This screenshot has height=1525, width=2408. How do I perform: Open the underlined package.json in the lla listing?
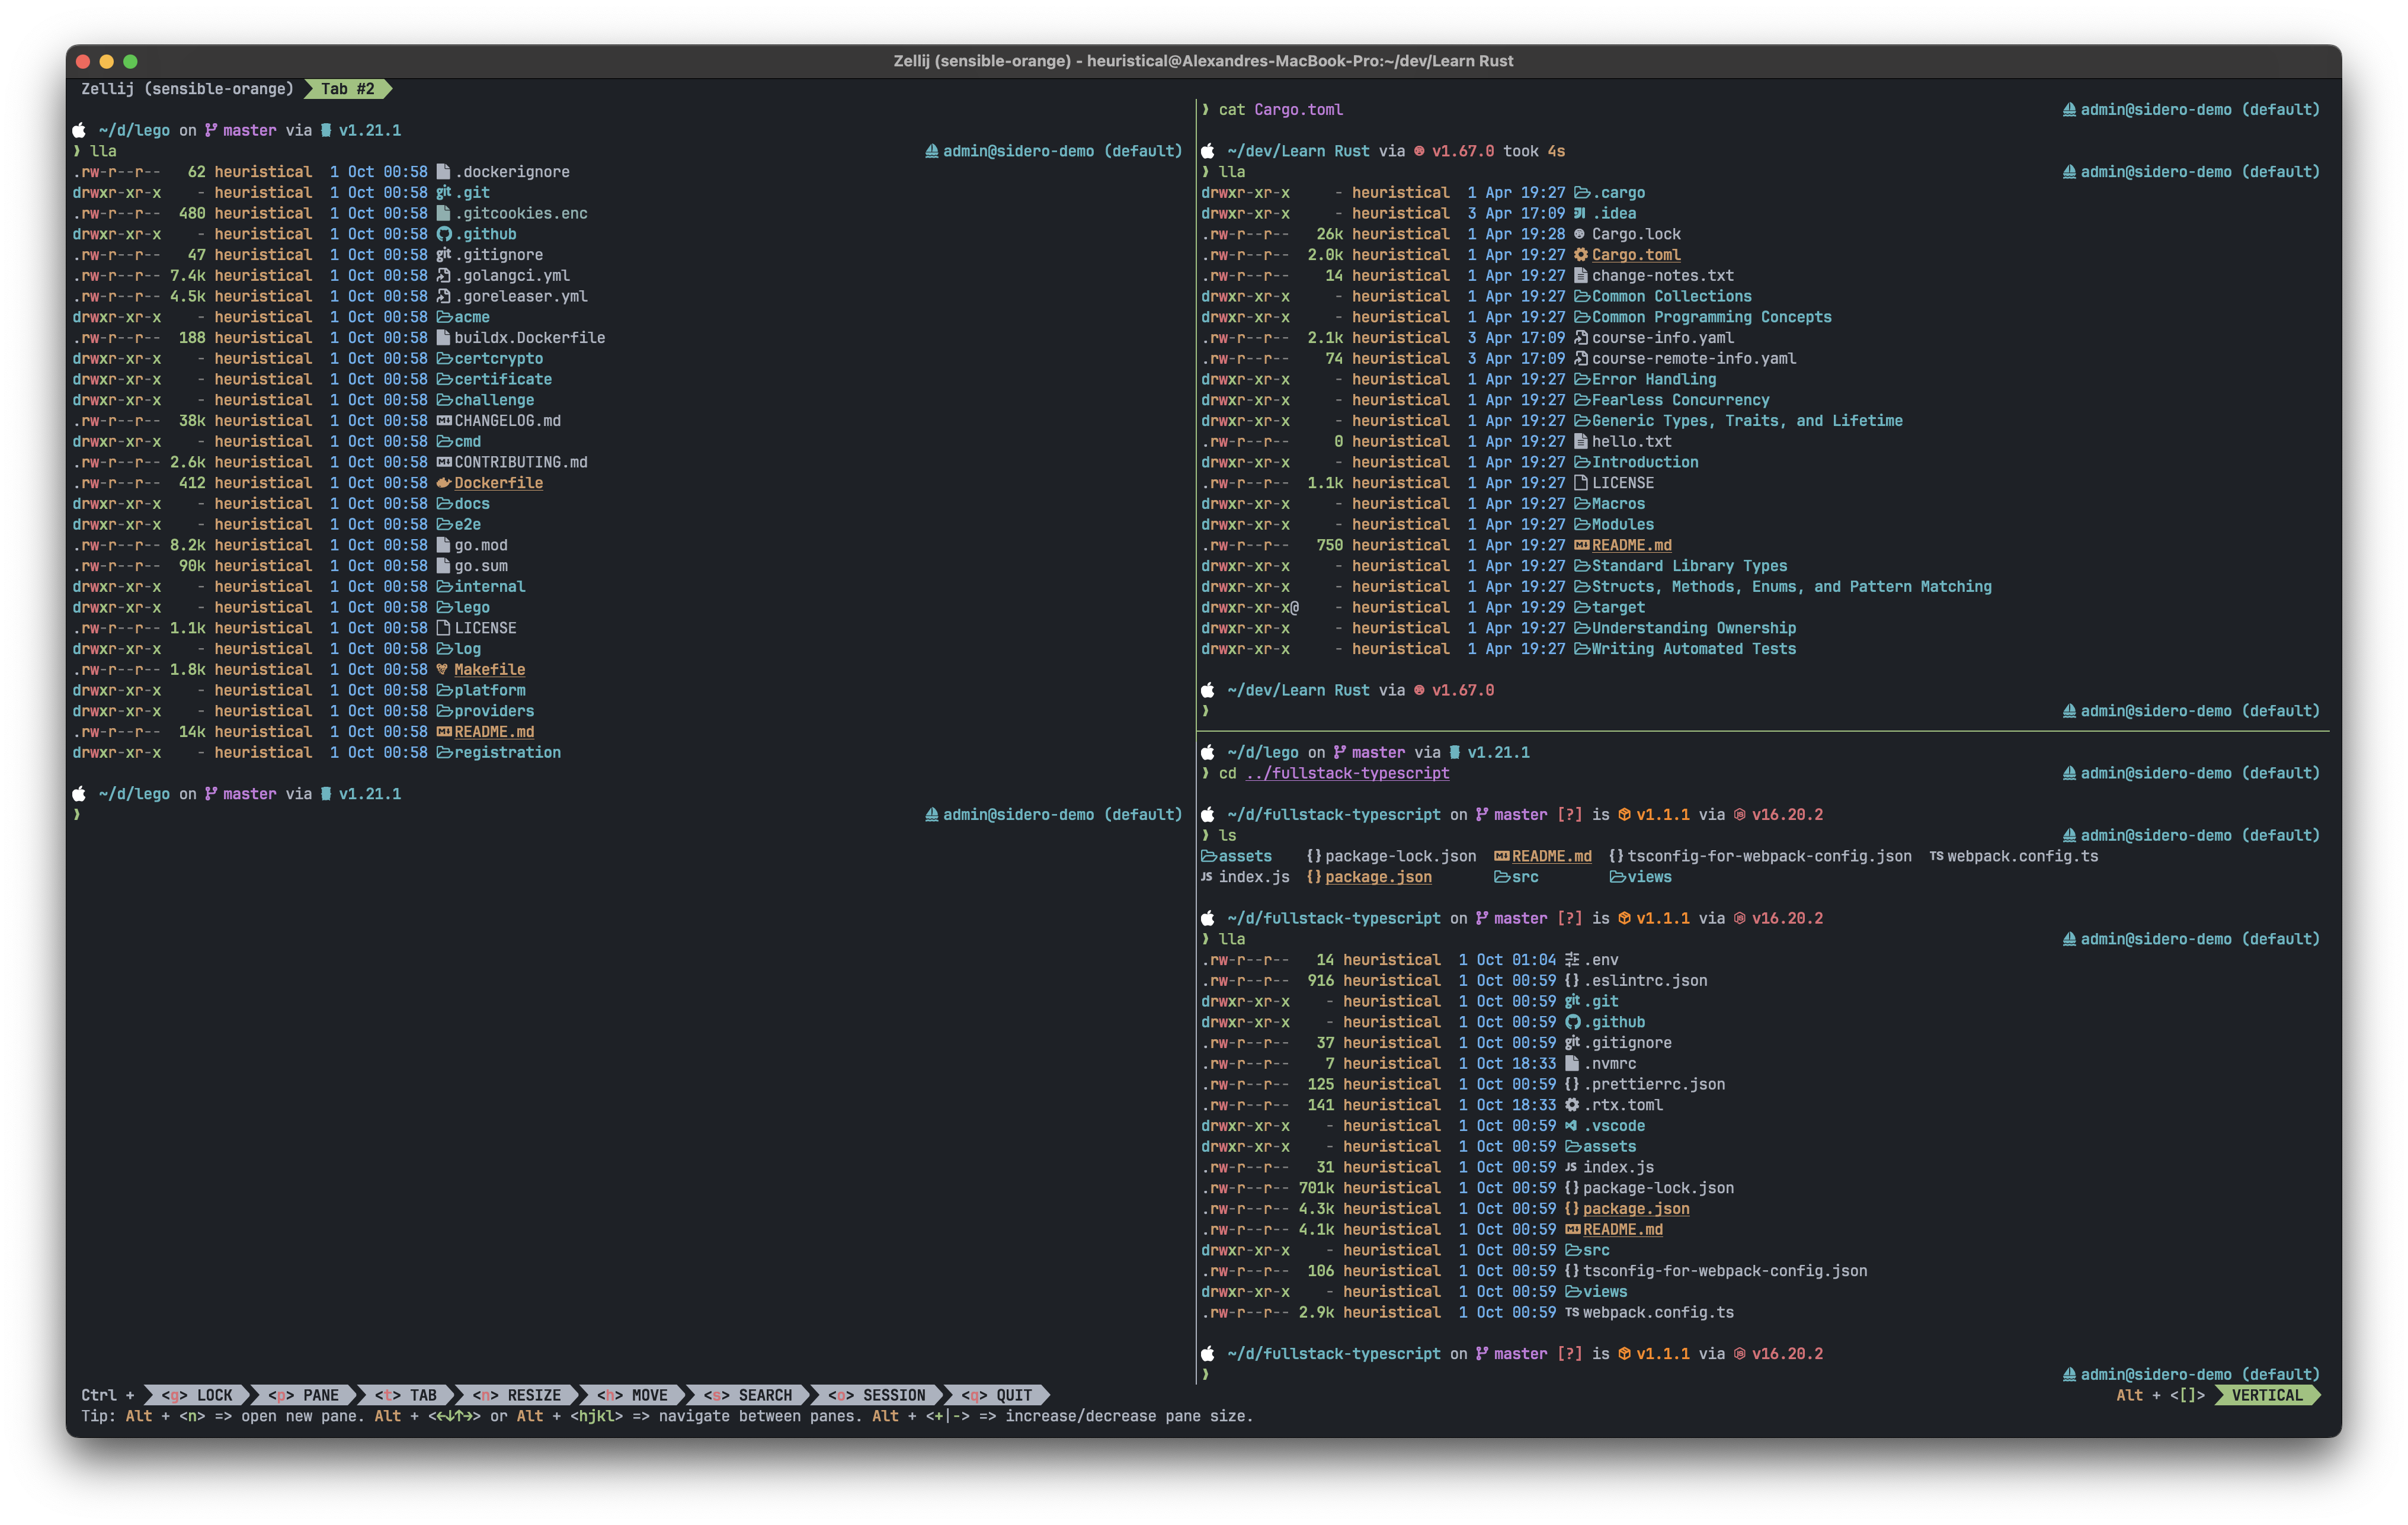coord(1636,1208)
